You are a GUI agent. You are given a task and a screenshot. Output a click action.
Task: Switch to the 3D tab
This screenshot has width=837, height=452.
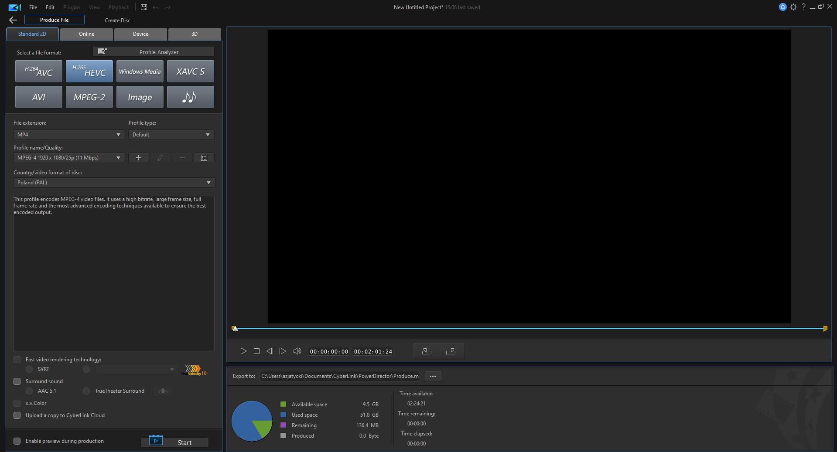pos(195,34)
